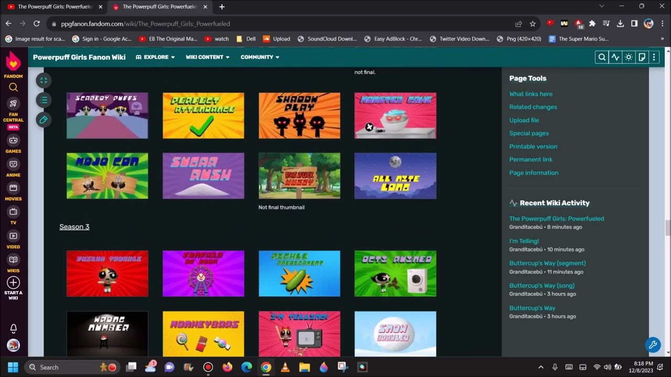Open Buttercup's Way (song) activity link
Screen dimensions: 671x377
pyautogui.click(x=542, y=285)
